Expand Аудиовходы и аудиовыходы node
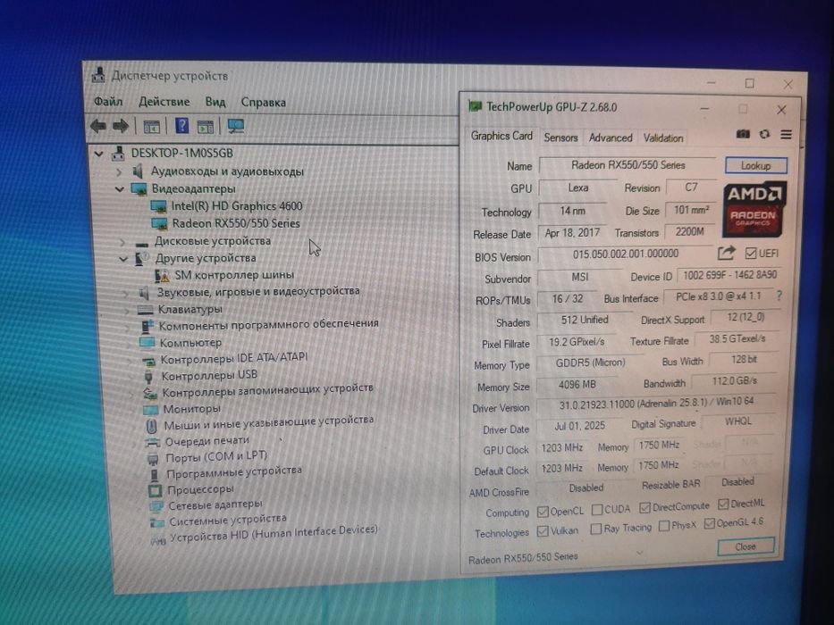The height and width of the screenshot is (625, 834). tap(119, 171)
